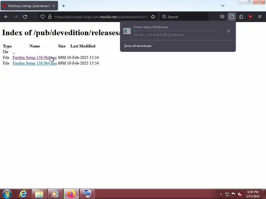Click the Size column header

pos(62,46)
